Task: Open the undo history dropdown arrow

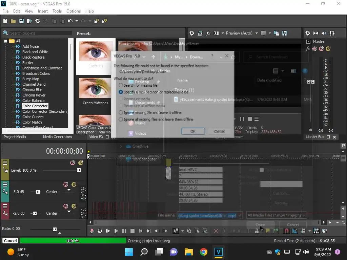Action: tap(77, 21)
